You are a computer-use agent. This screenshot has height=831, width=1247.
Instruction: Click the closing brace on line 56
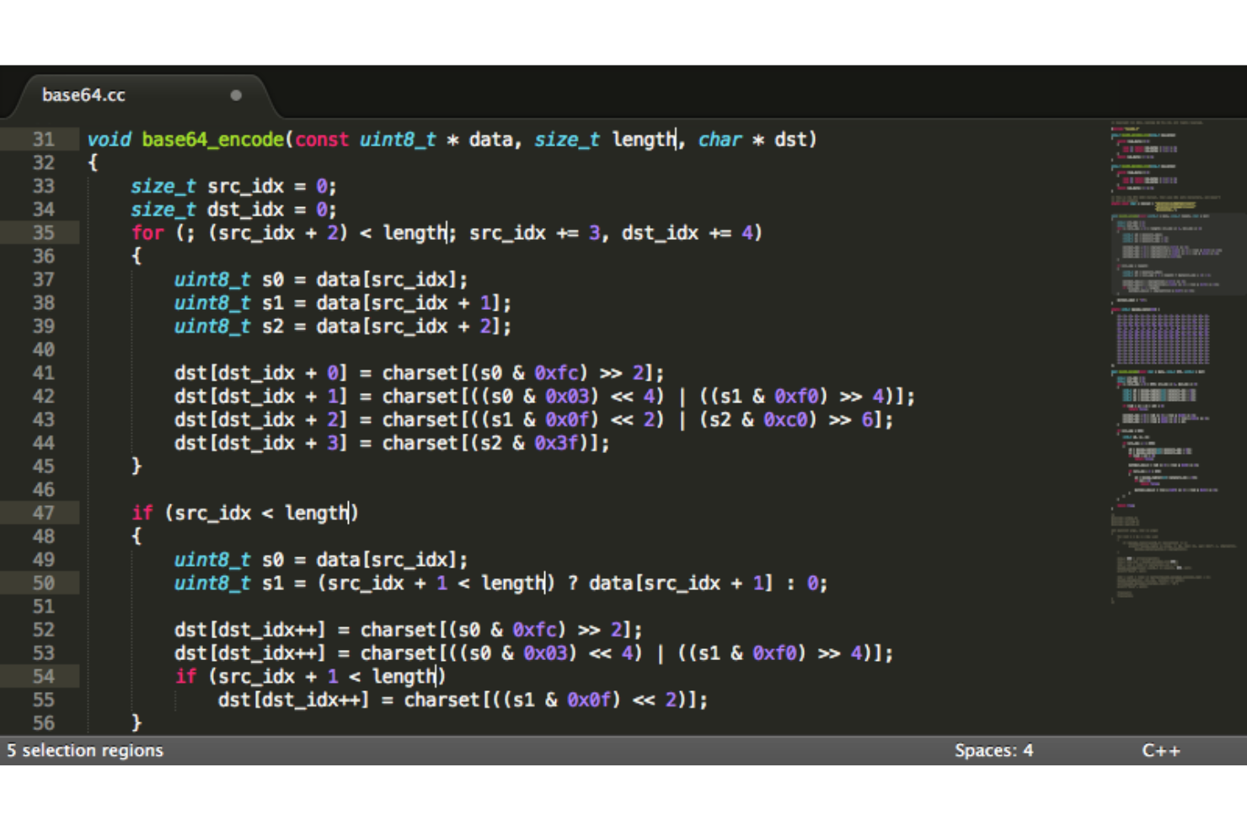[136, 723]
